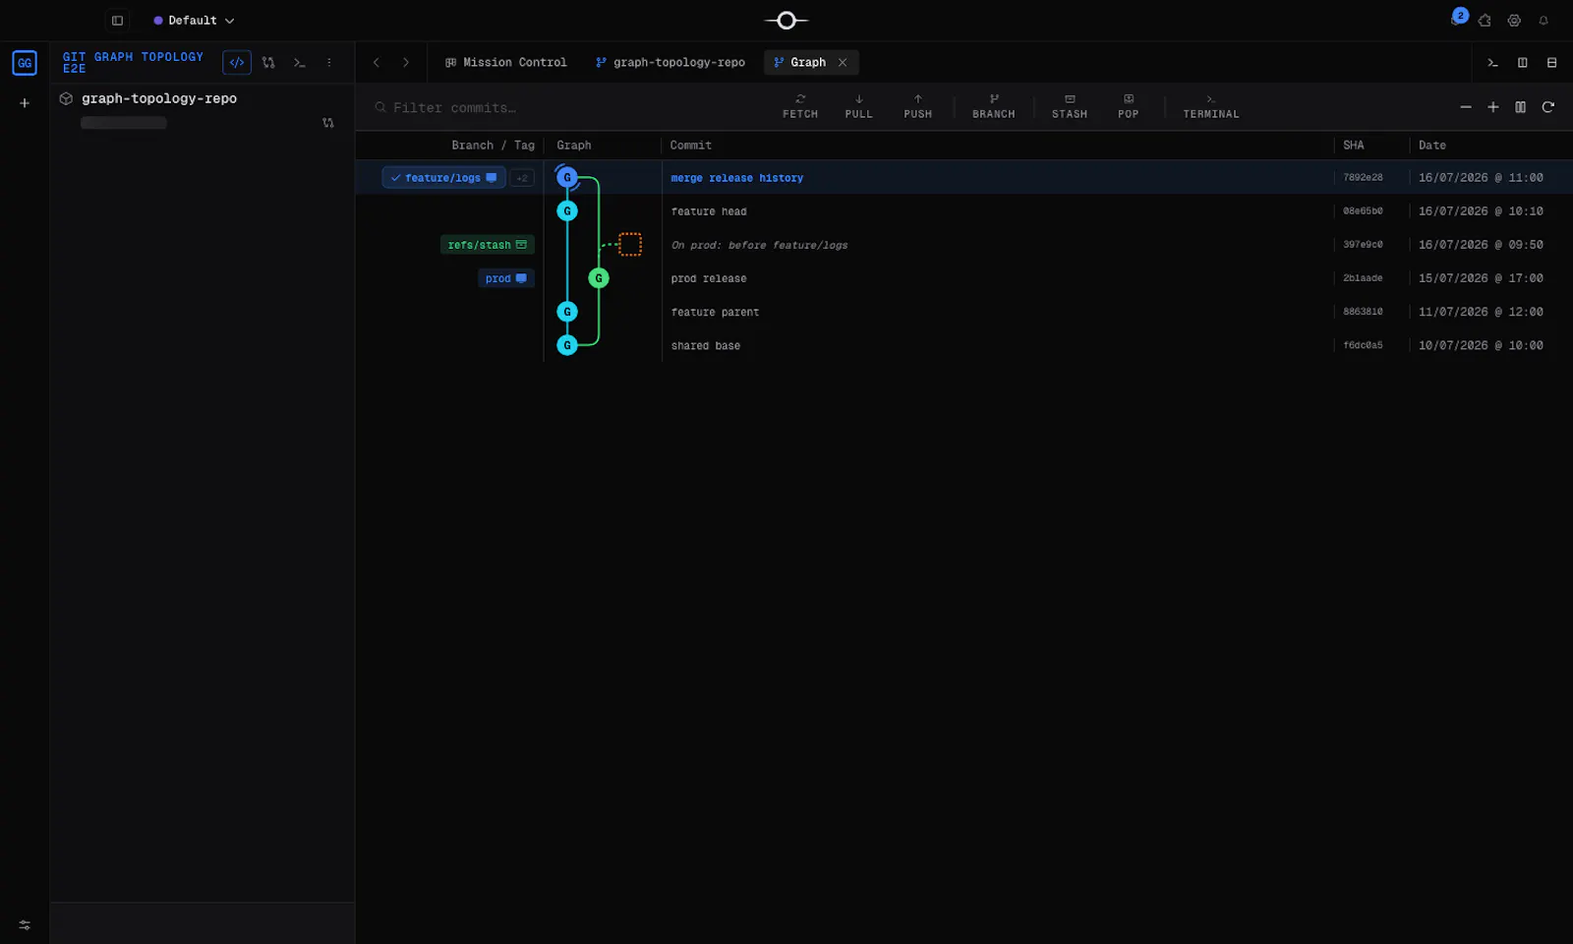Open the git changes icon in sidebar header

[268, 62]
